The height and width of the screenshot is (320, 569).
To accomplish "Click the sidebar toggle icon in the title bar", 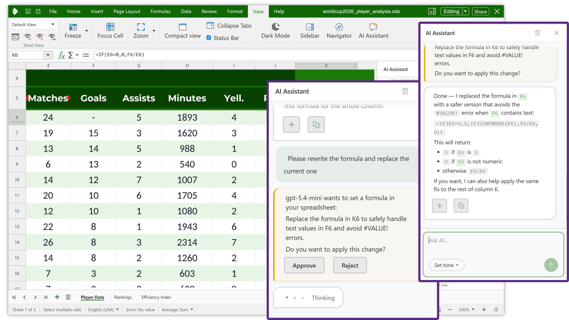I will coord(432,12).
